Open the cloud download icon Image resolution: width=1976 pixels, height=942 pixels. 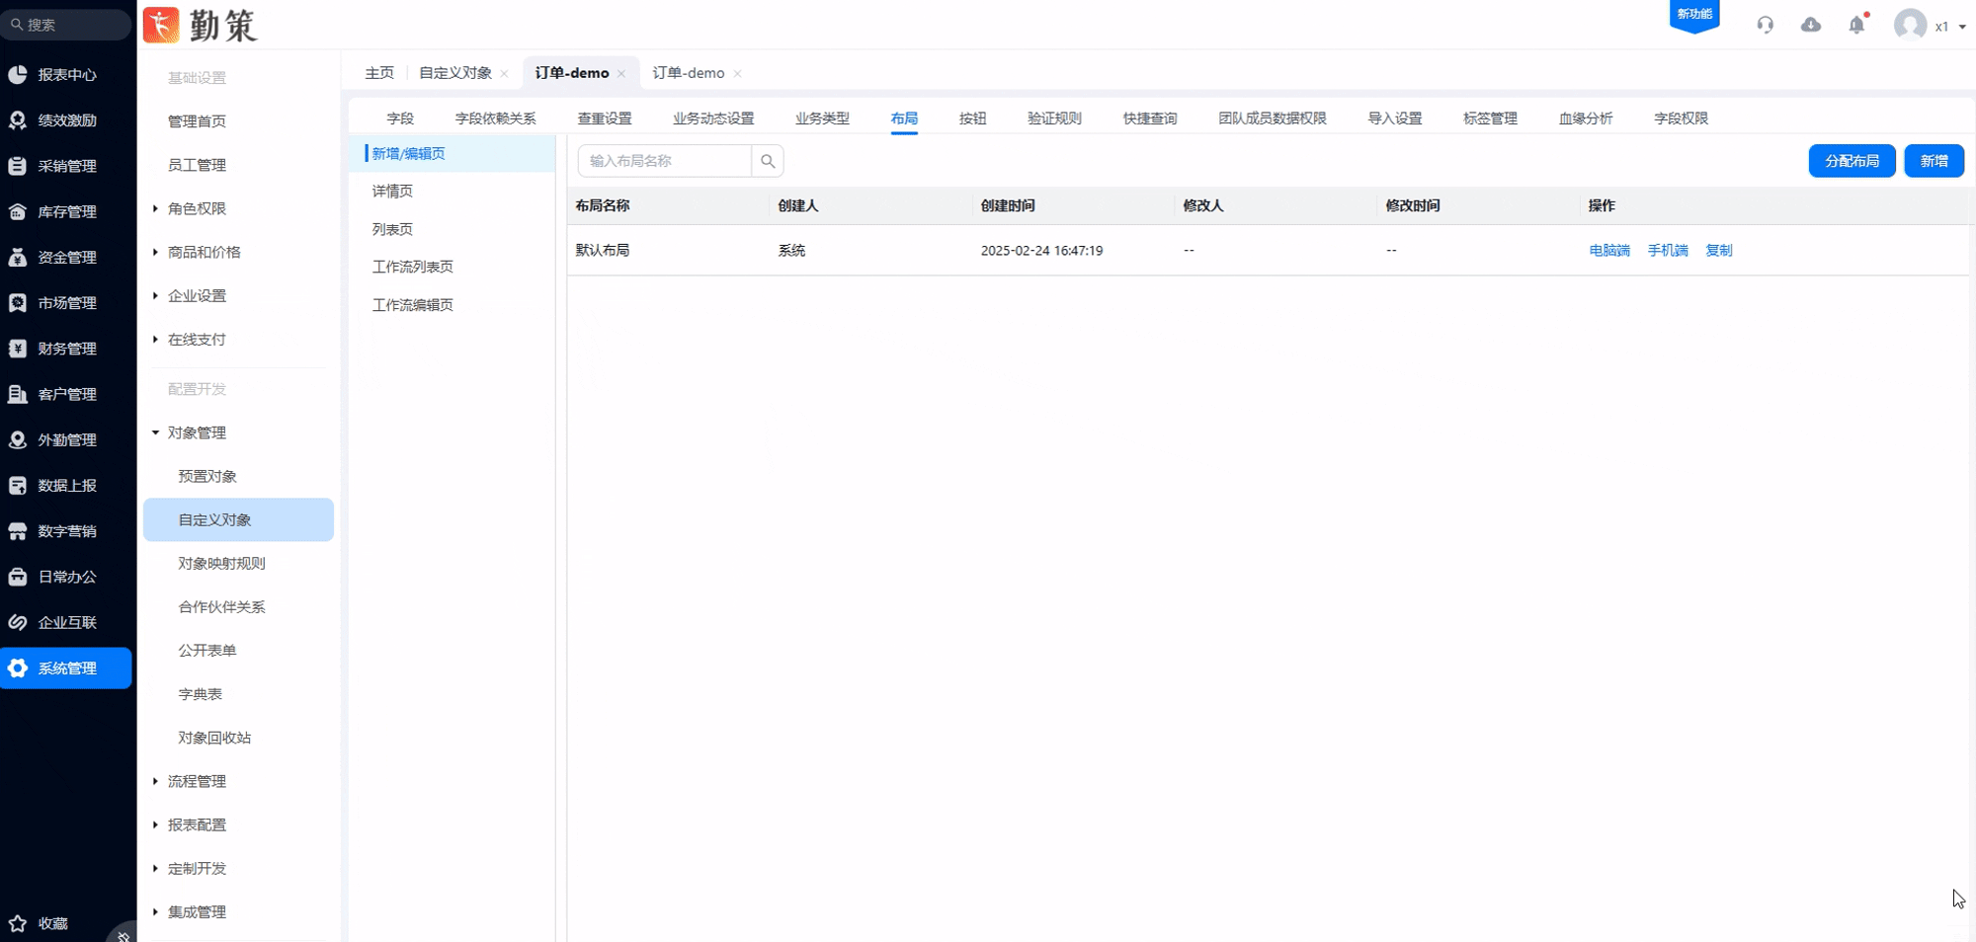tap(1810, 26)
